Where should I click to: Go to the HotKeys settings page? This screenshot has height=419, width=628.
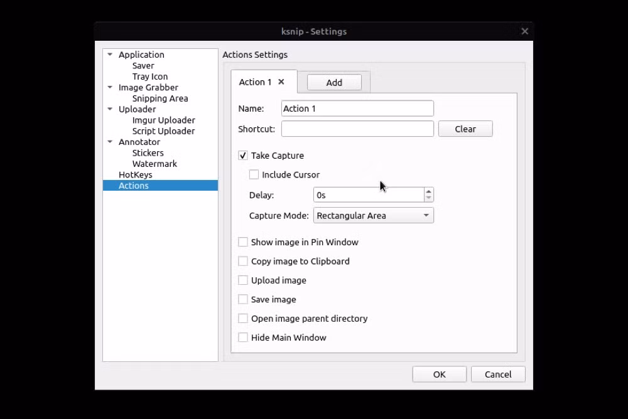136,175
